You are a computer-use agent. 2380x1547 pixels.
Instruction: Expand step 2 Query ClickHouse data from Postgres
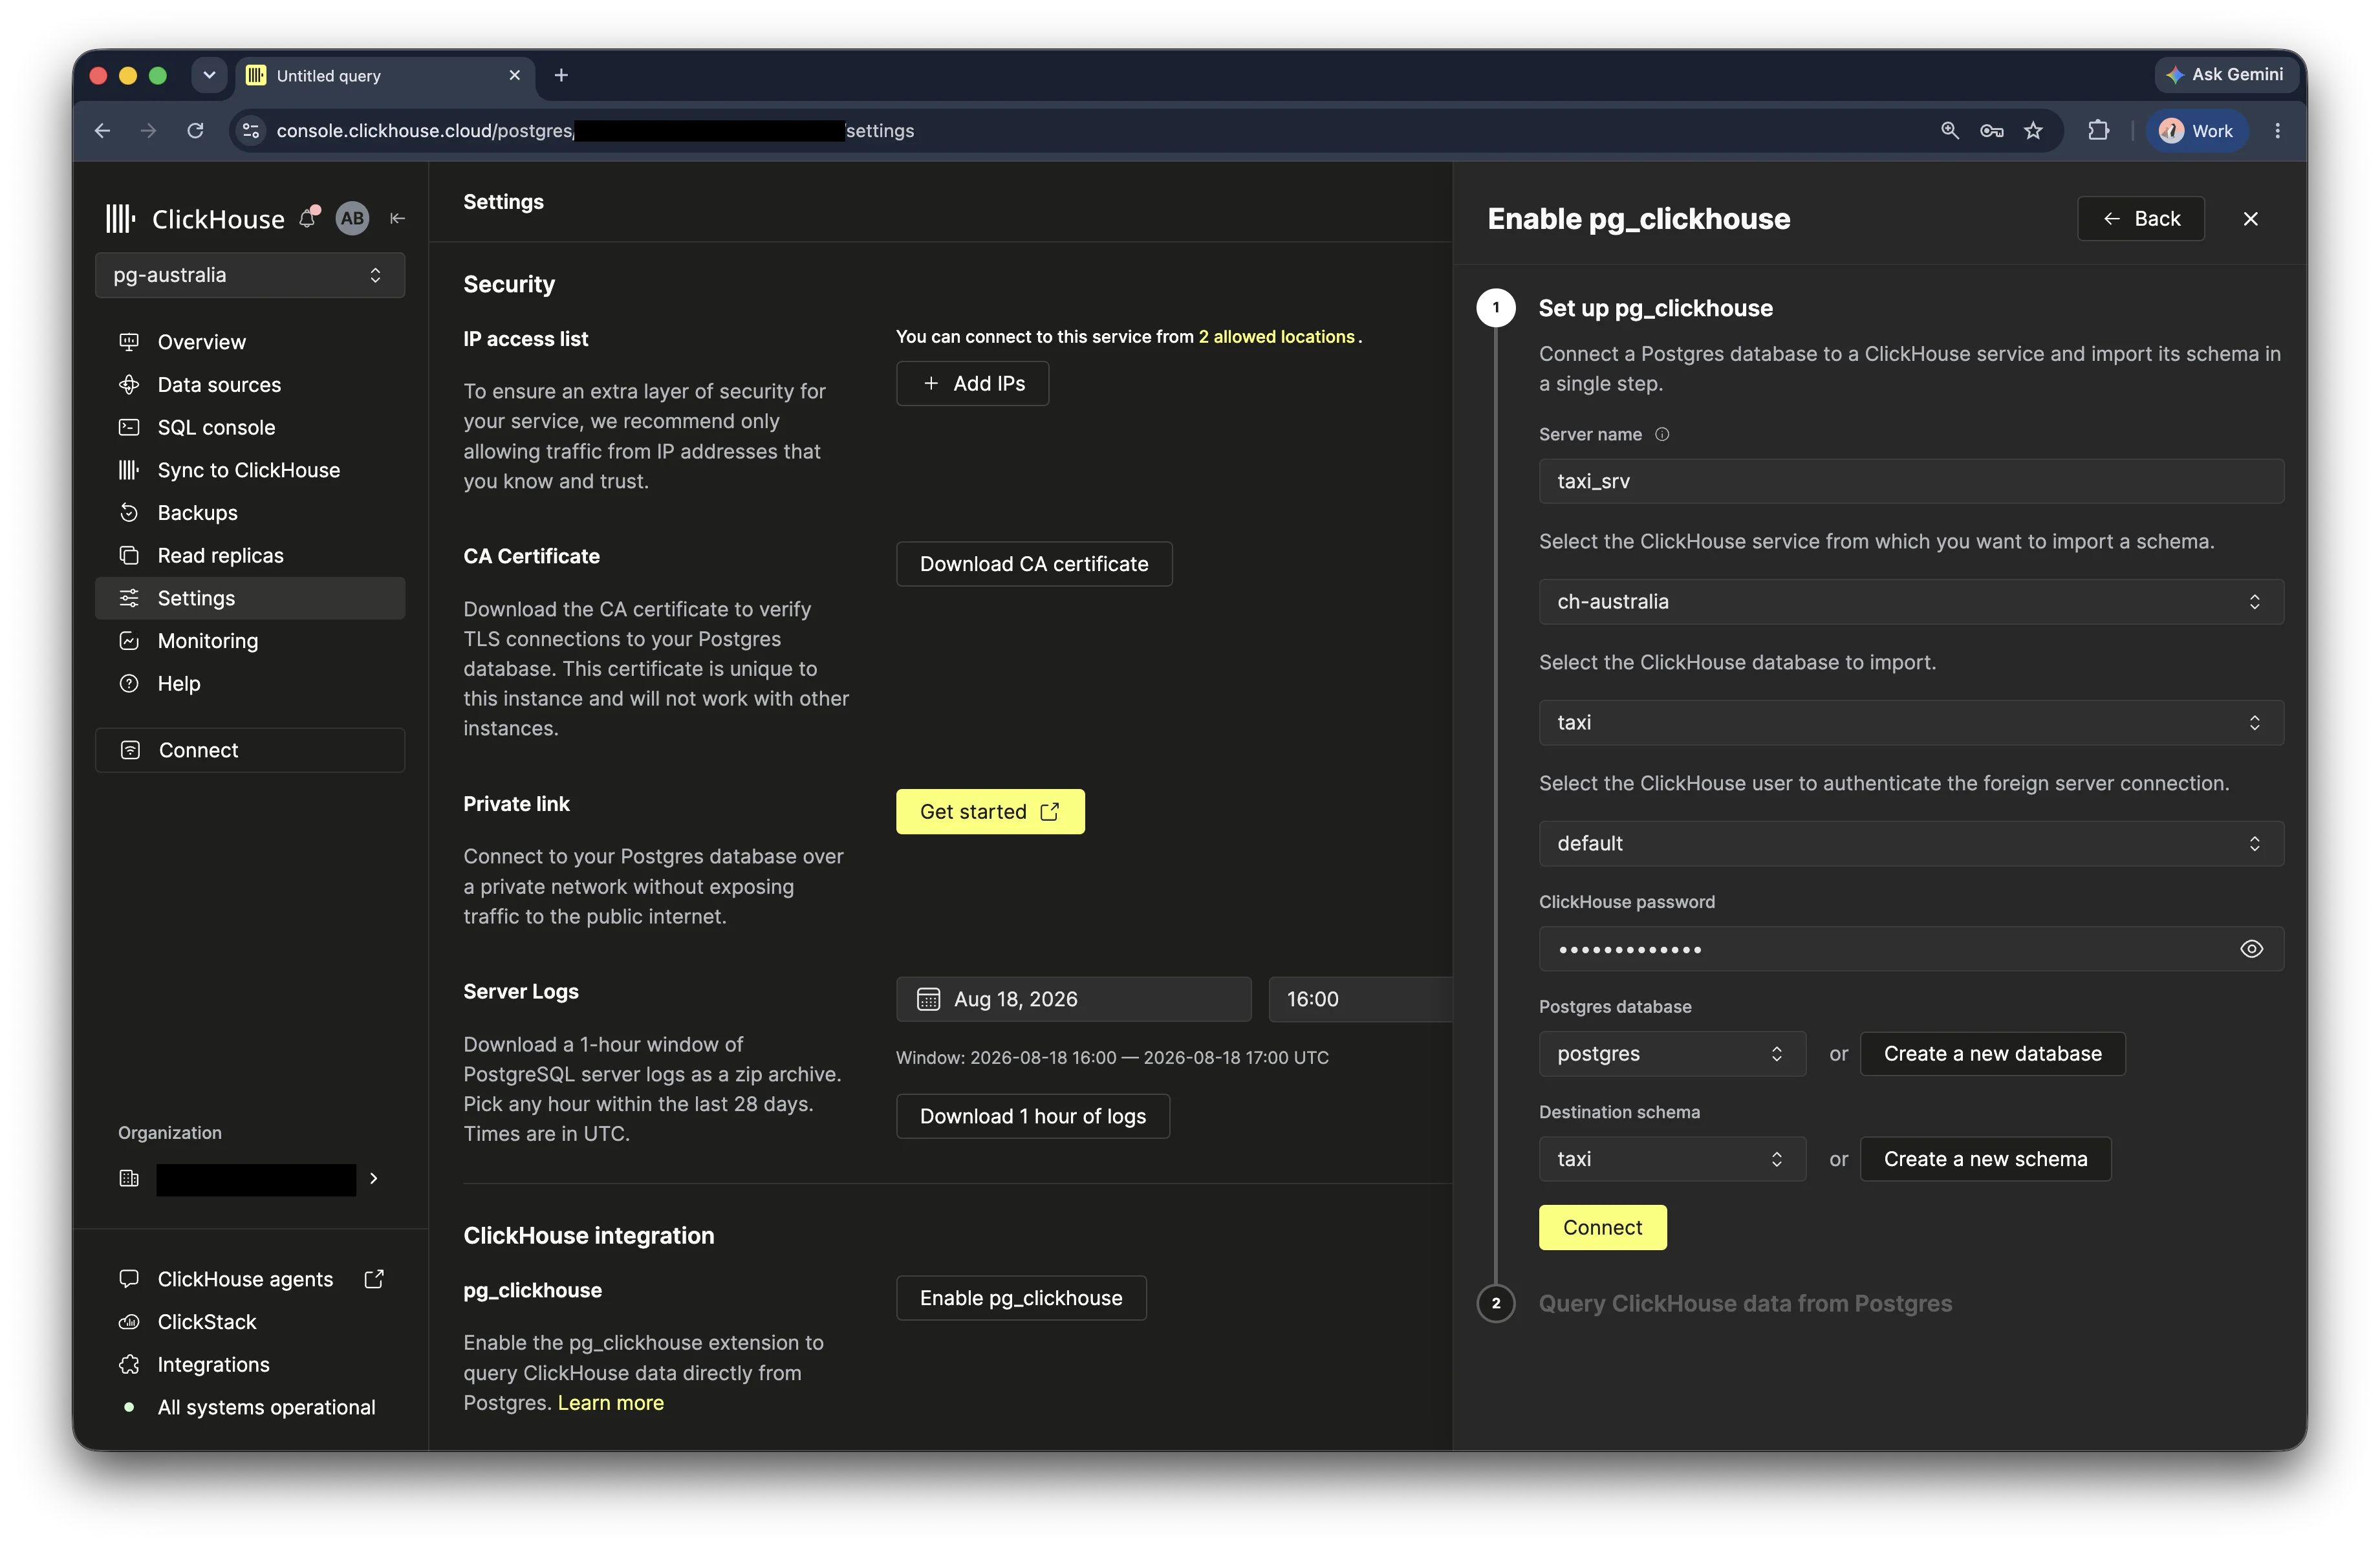(1745, 1304)
